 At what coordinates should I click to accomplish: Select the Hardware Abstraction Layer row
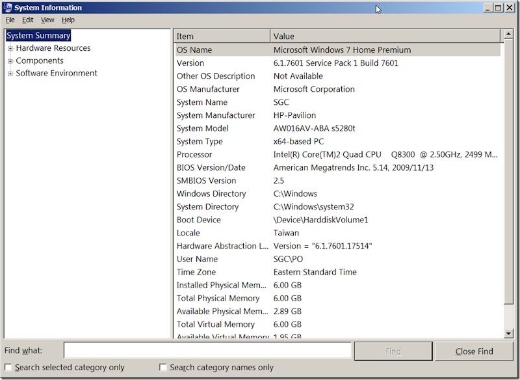click(337, 246)
